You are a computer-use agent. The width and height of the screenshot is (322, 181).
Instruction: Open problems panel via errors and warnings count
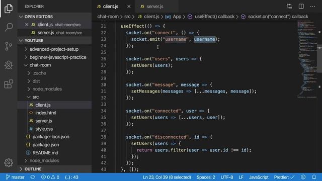tap(50, 177)
